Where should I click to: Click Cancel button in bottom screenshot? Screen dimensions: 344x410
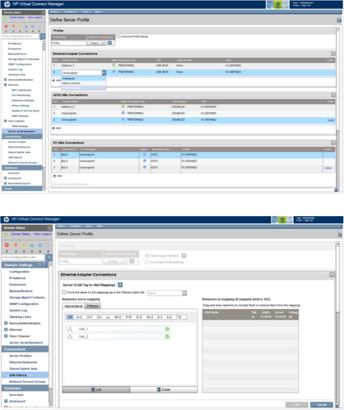pos(322,405)
